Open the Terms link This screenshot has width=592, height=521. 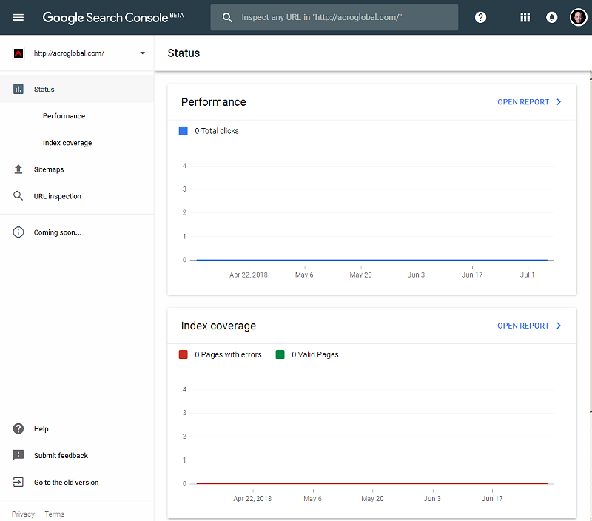click(x=54, y=514)
